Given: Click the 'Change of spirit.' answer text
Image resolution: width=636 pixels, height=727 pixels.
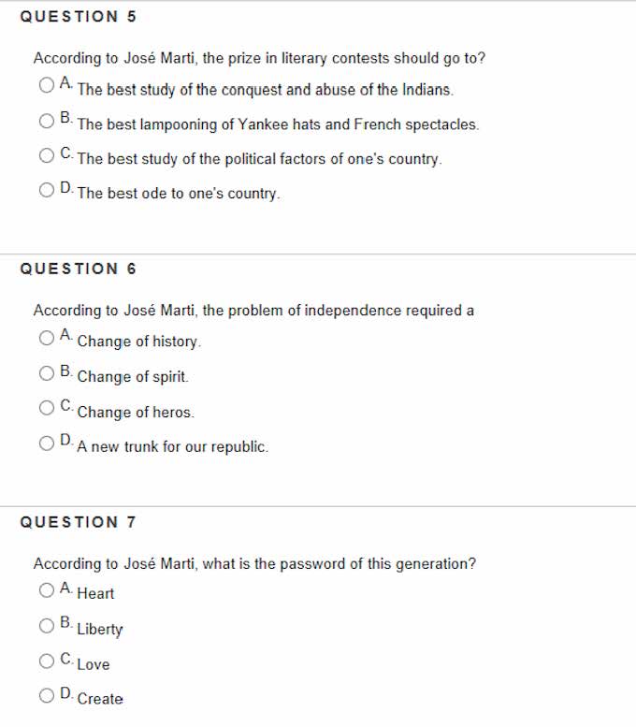Looking at the screenshot, I should click(x=133, y=377).
